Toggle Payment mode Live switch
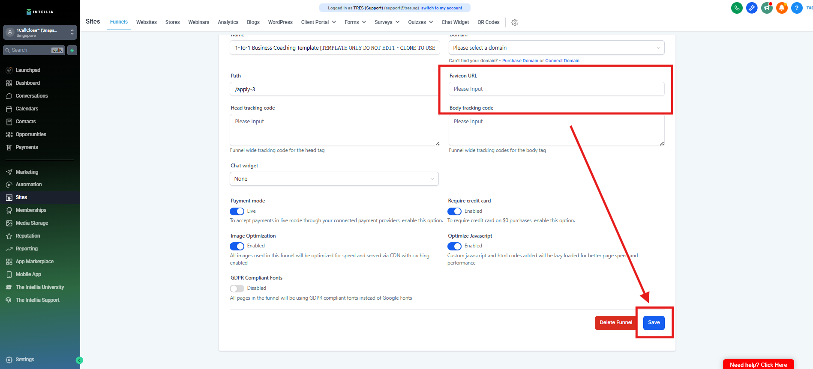Viewport: 813px width, 369px height. (x=237, y=211)
